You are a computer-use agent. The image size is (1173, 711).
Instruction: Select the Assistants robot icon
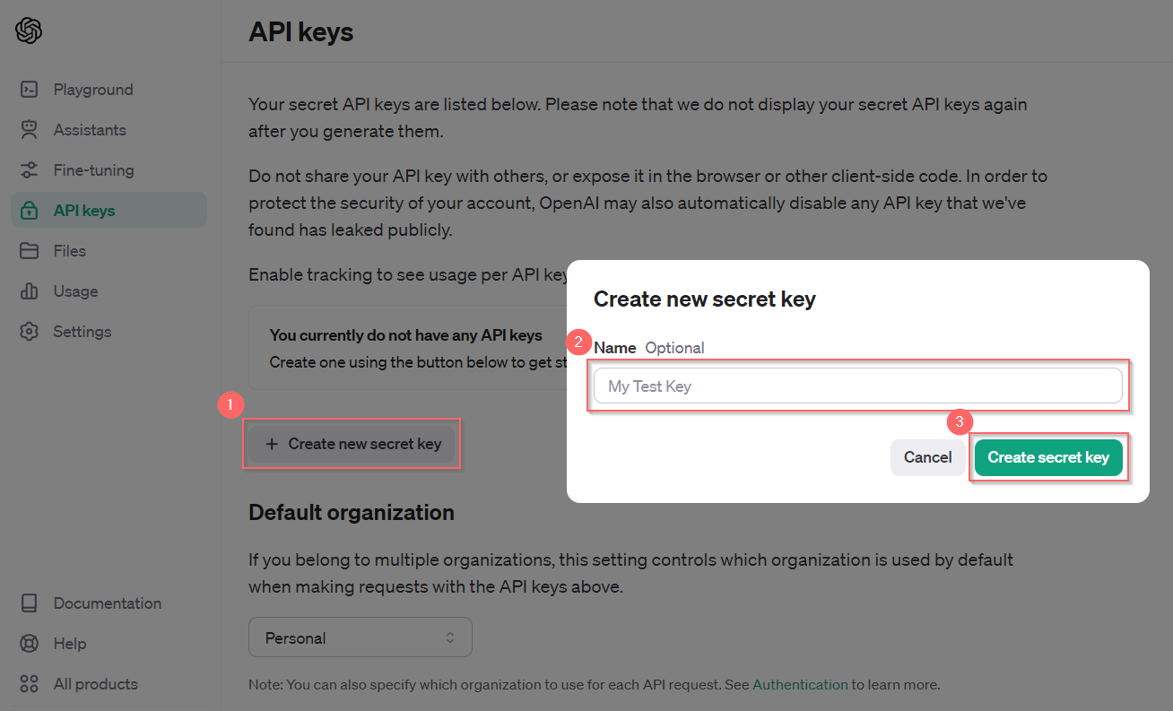[x=30, y=130]
